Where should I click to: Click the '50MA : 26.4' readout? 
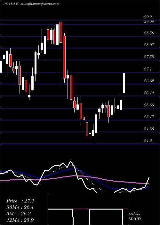pos(20,207)
